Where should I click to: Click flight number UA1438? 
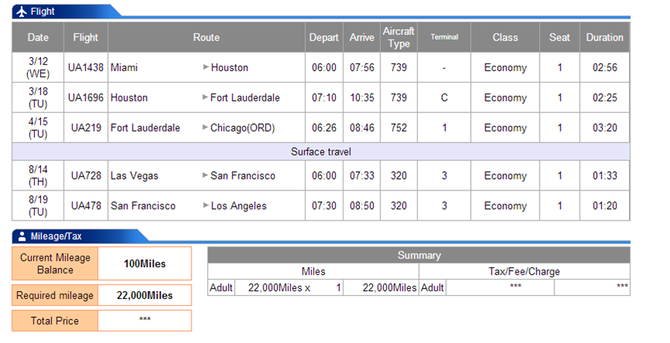pyautogui.click(x=86, y=67)
